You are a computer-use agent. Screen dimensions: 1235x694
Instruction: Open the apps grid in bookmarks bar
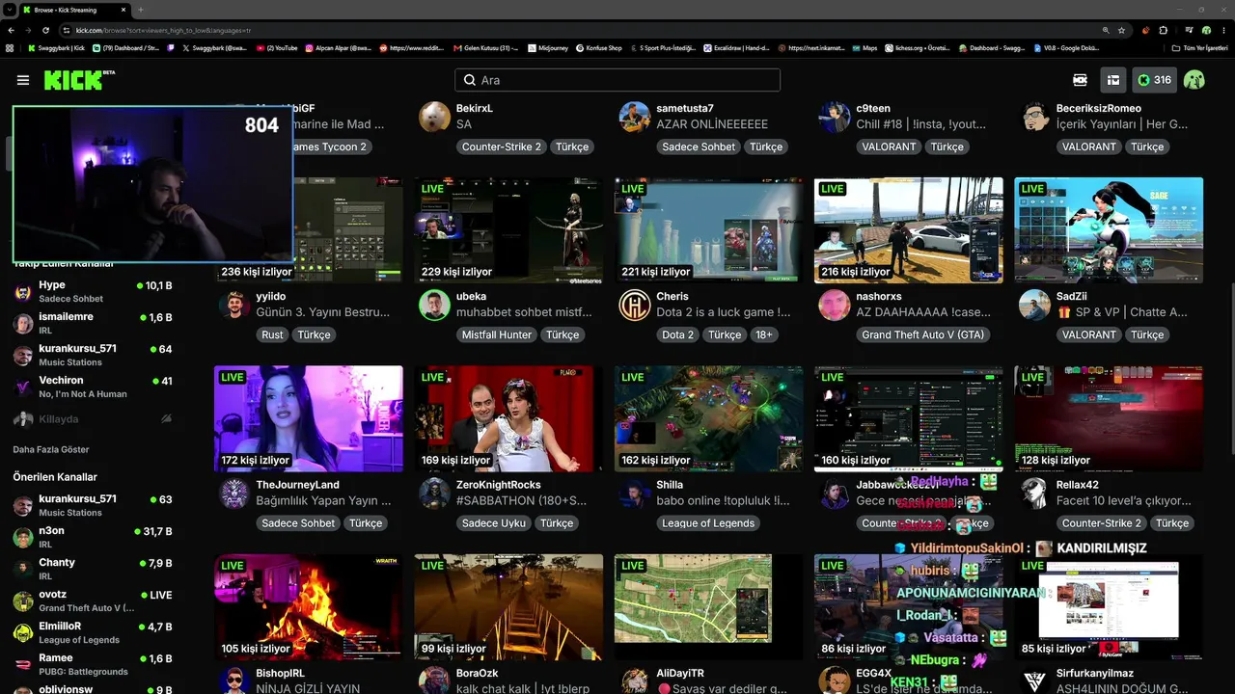(10, 47)
